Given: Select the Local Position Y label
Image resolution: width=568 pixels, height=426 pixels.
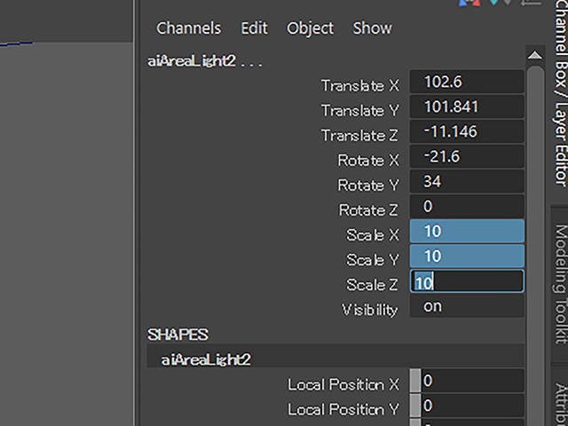Looking at the screenshot, I should (x=343, y=410).
